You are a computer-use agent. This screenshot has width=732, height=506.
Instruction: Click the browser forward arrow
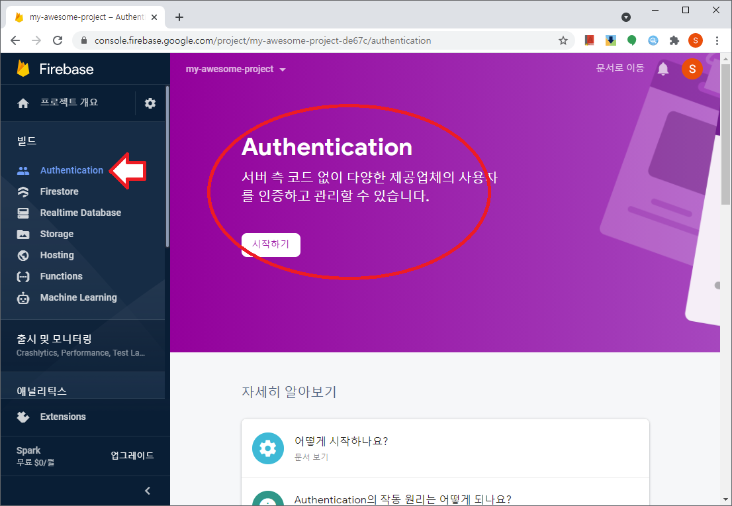pyautogui.click(x=36, y=40)
